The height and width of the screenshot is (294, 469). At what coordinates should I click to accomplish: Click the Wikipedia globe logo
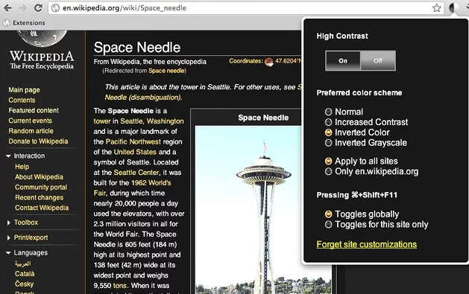coord(43,38)
